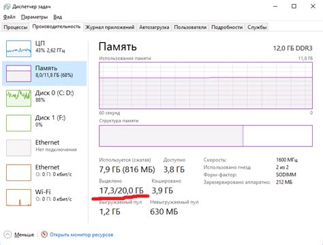Click the Доступно 3,8 ГБ value
This screenshot has height=245, width=323.
coord(174,169)
